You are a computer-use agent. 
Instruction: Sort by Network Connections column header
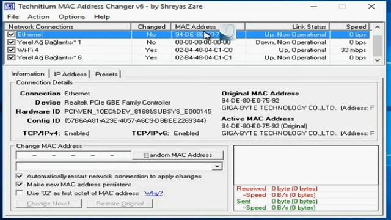[68, 27]
